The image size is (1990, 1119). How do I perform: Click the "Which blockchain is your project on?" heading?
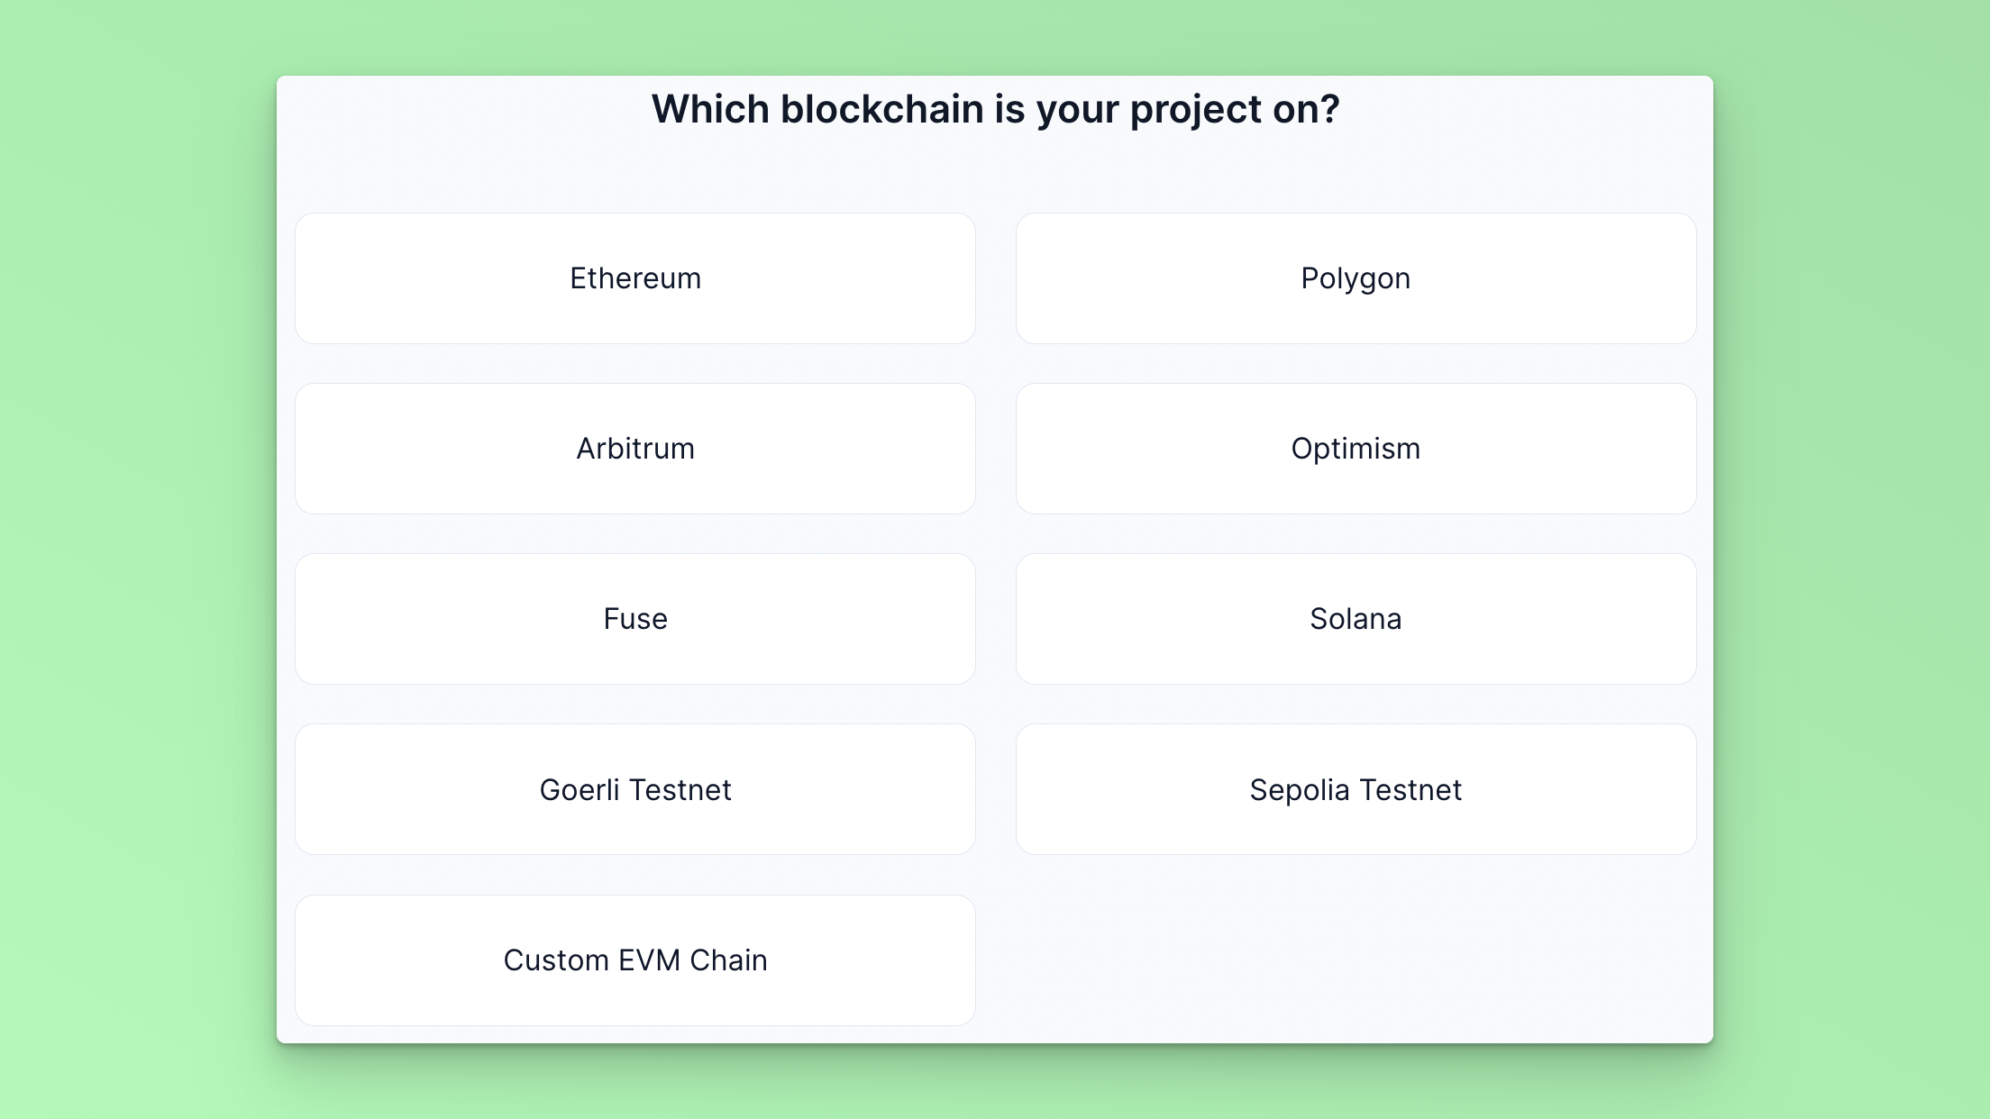(x=995, y=110)
